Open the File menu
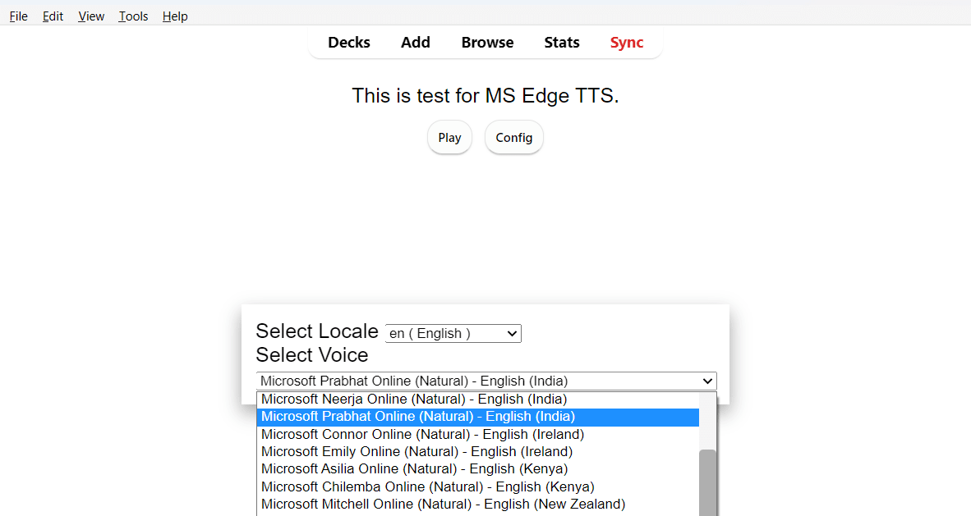 pos(19,16)
